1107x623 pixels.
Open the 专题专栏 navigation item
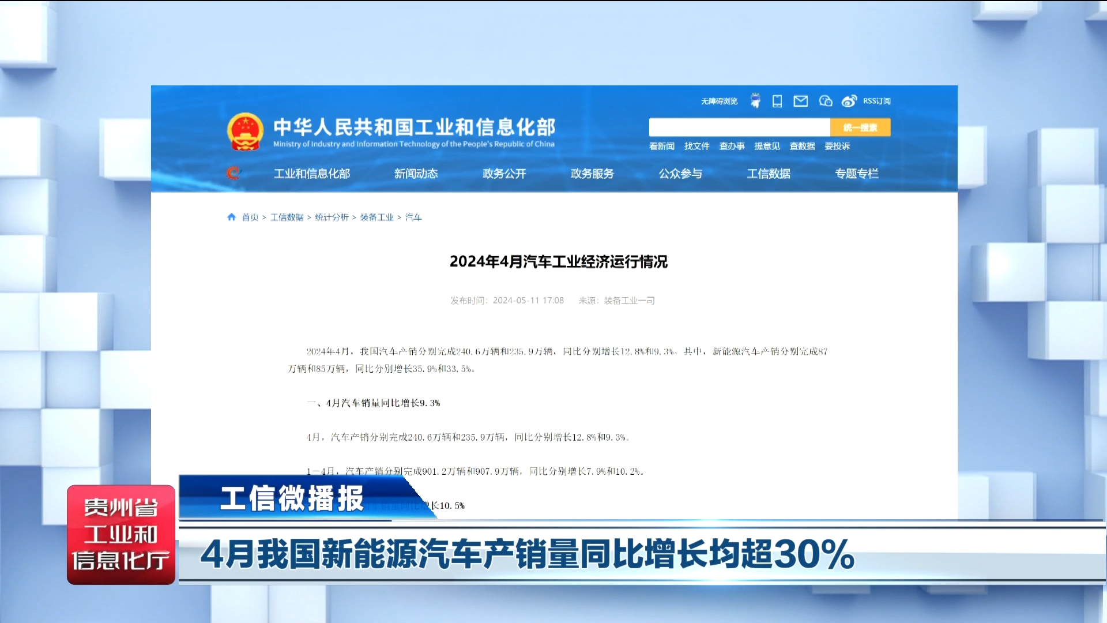(856, 173)
